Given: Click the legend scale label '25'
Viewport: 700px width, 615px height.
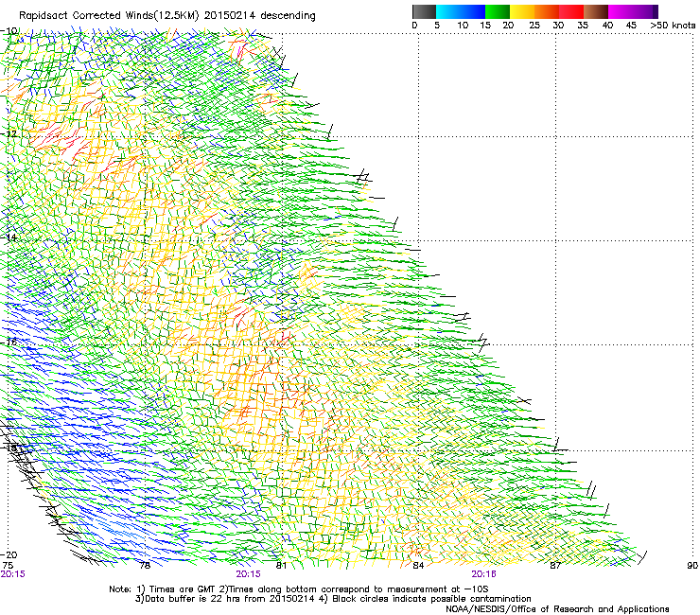Looking at the screenshot, I should coord(534,26).
